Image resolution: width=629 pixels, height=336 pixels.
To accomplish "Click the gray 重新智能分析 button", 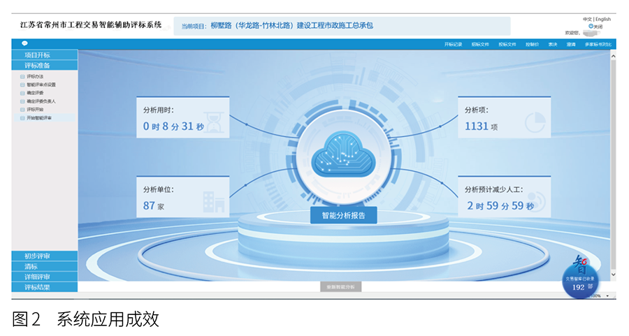I will (342, 287).
